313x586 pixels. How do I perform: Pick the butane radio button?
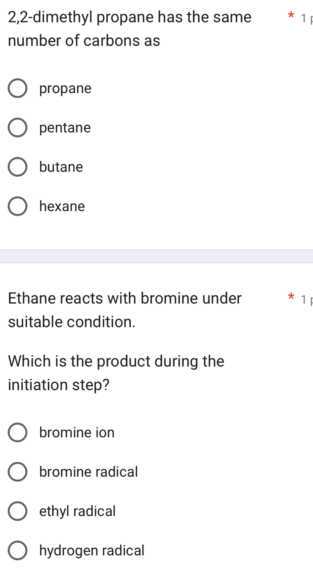tap(18, 167)
